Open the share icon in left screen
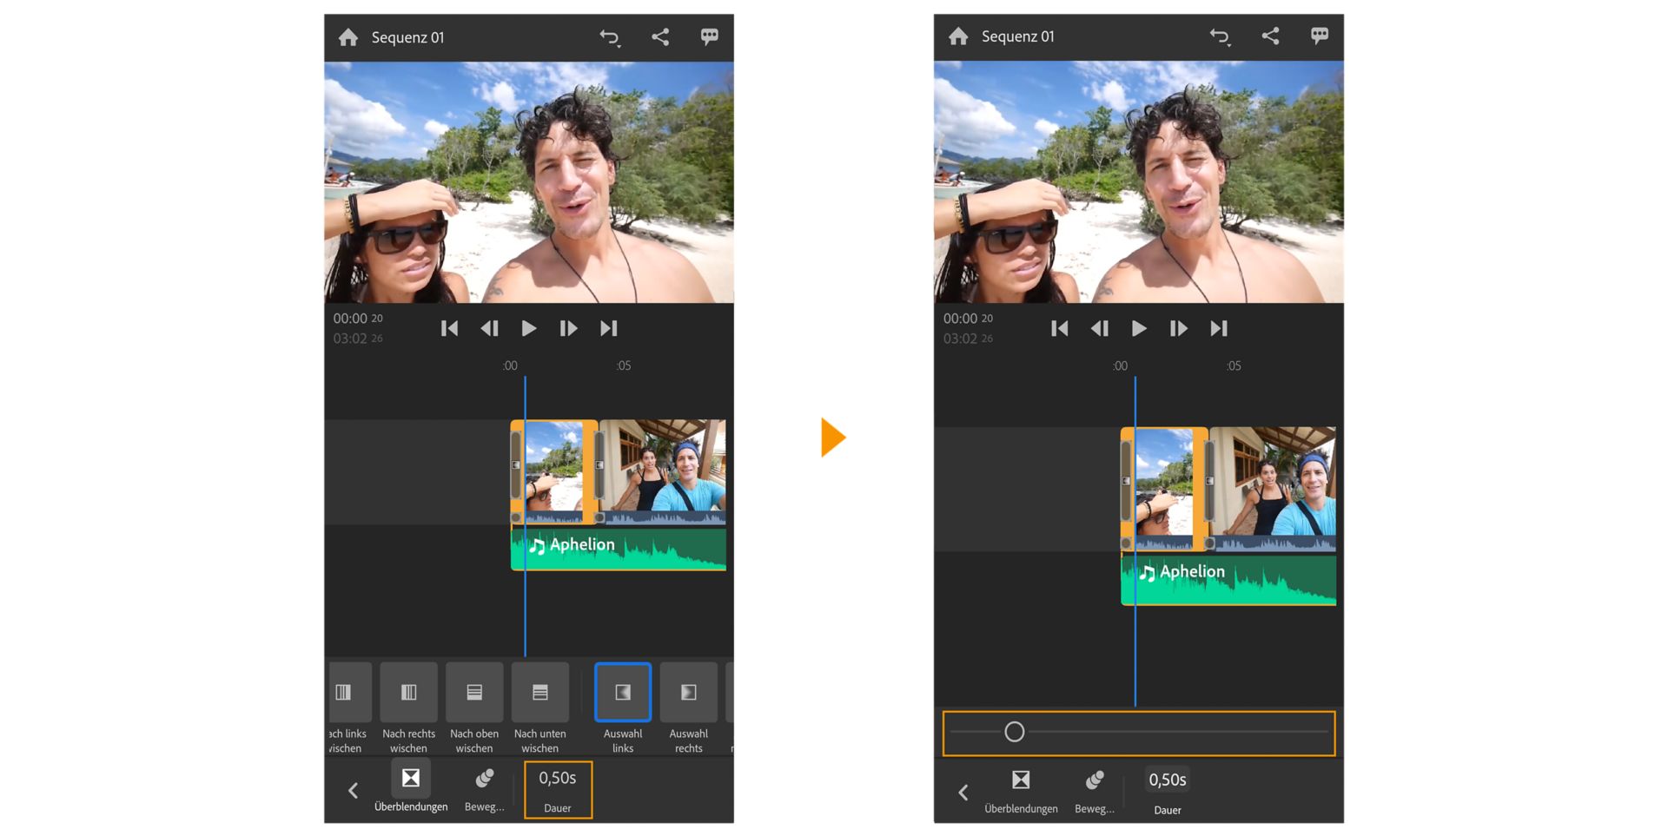Image resolution: width=1668 pixels, height=836 pixels. (660, 36)
